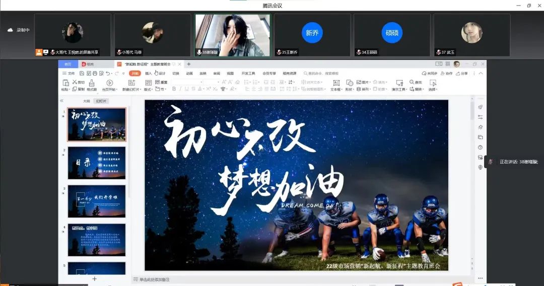Collapse the ribbon with the chevron arrow
The height and width of the screenshot is (286, 544).
coord(481,74)
